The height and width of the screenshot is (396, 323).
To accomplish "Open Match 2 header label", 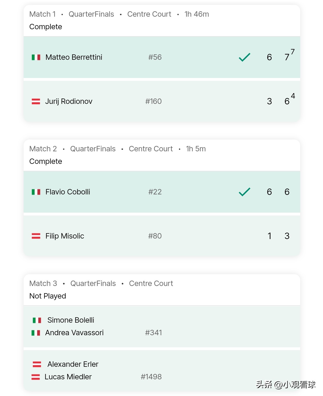I will (43, 149).
